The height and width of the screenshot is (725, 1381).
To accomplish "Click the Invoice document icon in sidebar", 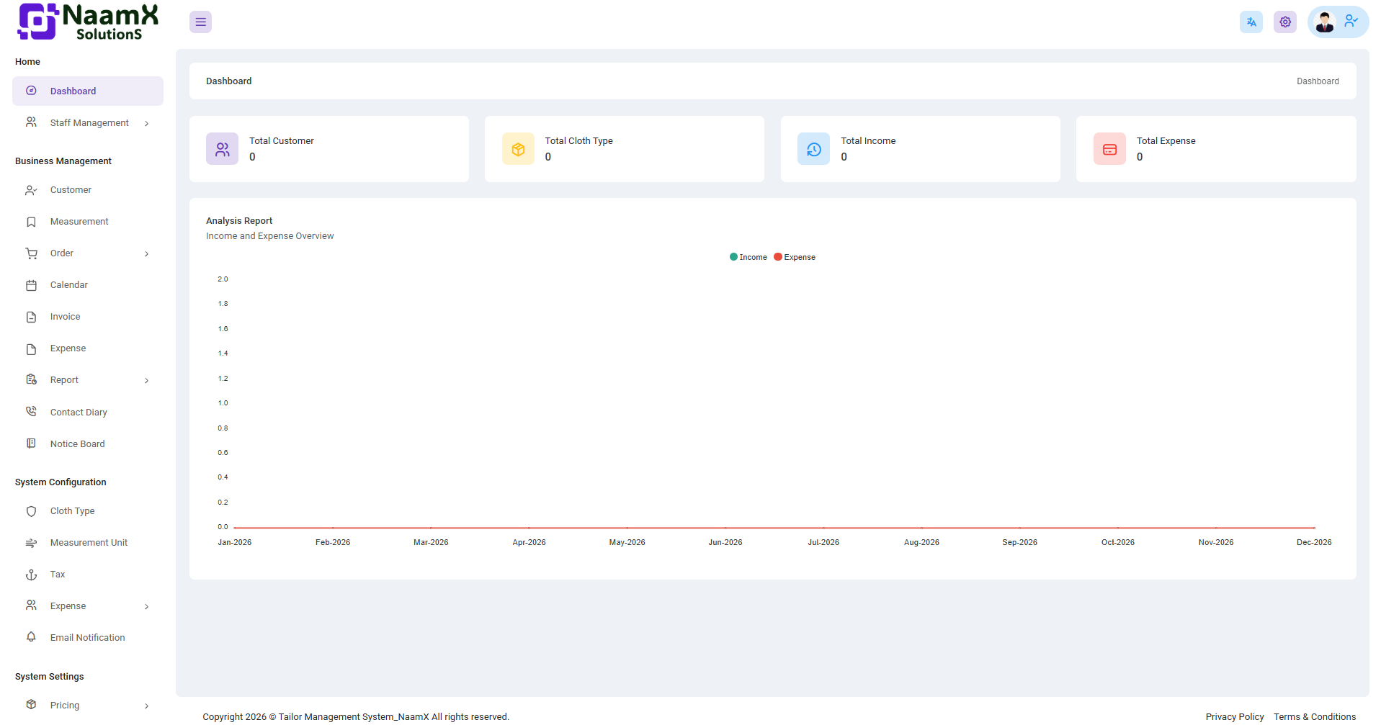I will (x=31, y=318).
